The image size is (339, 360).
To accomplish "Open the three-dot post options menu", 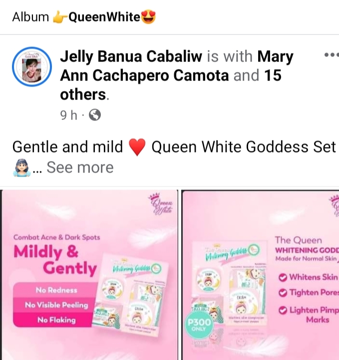I will pyautogui.click(x=332, y=55).
